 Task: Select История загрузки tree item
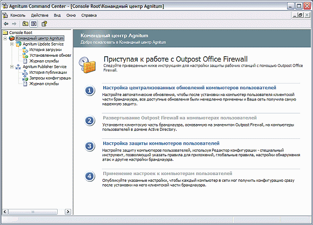[46, 50]
